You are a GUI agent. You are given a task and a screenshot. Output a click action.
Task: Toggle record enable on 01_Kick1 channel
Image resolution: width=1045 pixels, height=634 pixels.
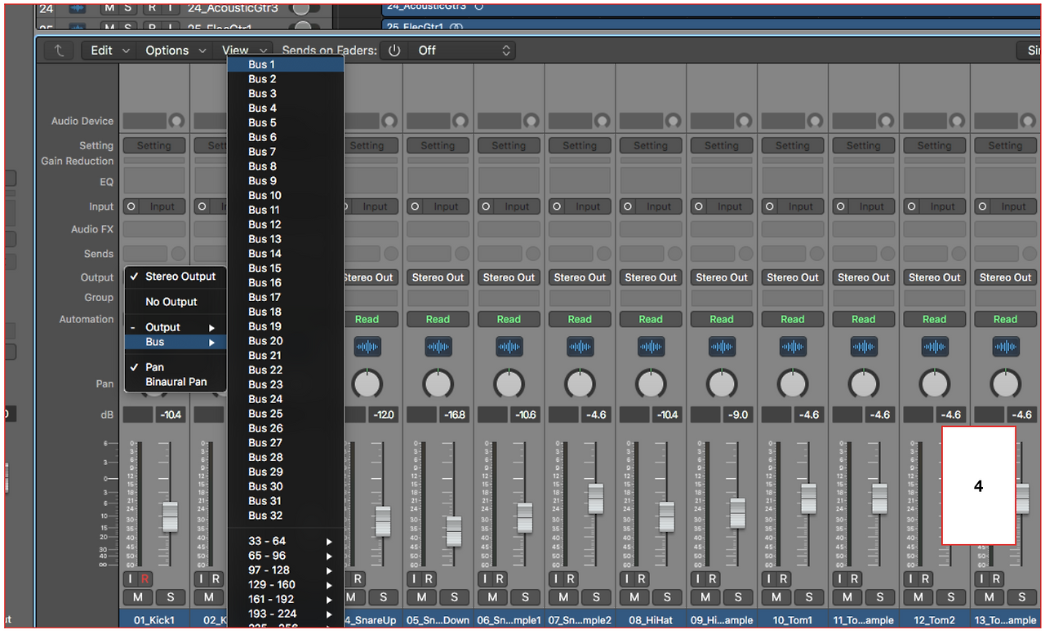click(145, 579)
